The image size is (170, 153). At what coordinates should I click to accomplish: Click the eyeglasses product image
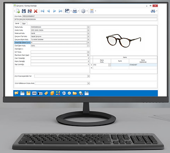pos(123,40)
